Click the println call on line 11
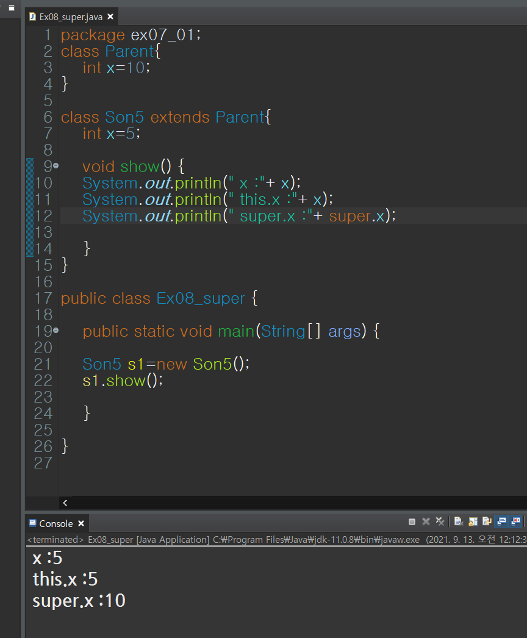Viewport: 527px width, 638px height. point(207,199)
